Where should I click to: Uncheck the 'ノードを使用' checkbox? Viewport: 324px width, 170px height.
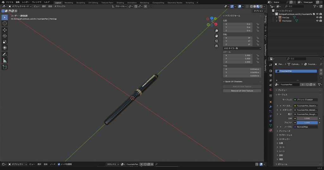click(x=59, y=164)
